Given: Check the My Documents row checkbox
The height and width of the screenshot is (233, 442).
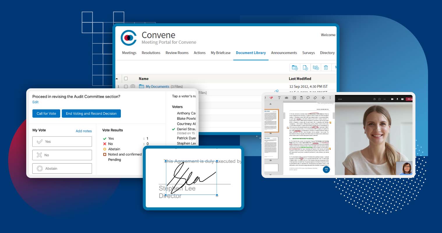Looking at the screenshot, I should (x=126, y=87).
